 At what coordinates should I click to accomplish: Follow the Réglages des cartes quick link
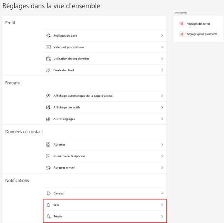(198, 23)
